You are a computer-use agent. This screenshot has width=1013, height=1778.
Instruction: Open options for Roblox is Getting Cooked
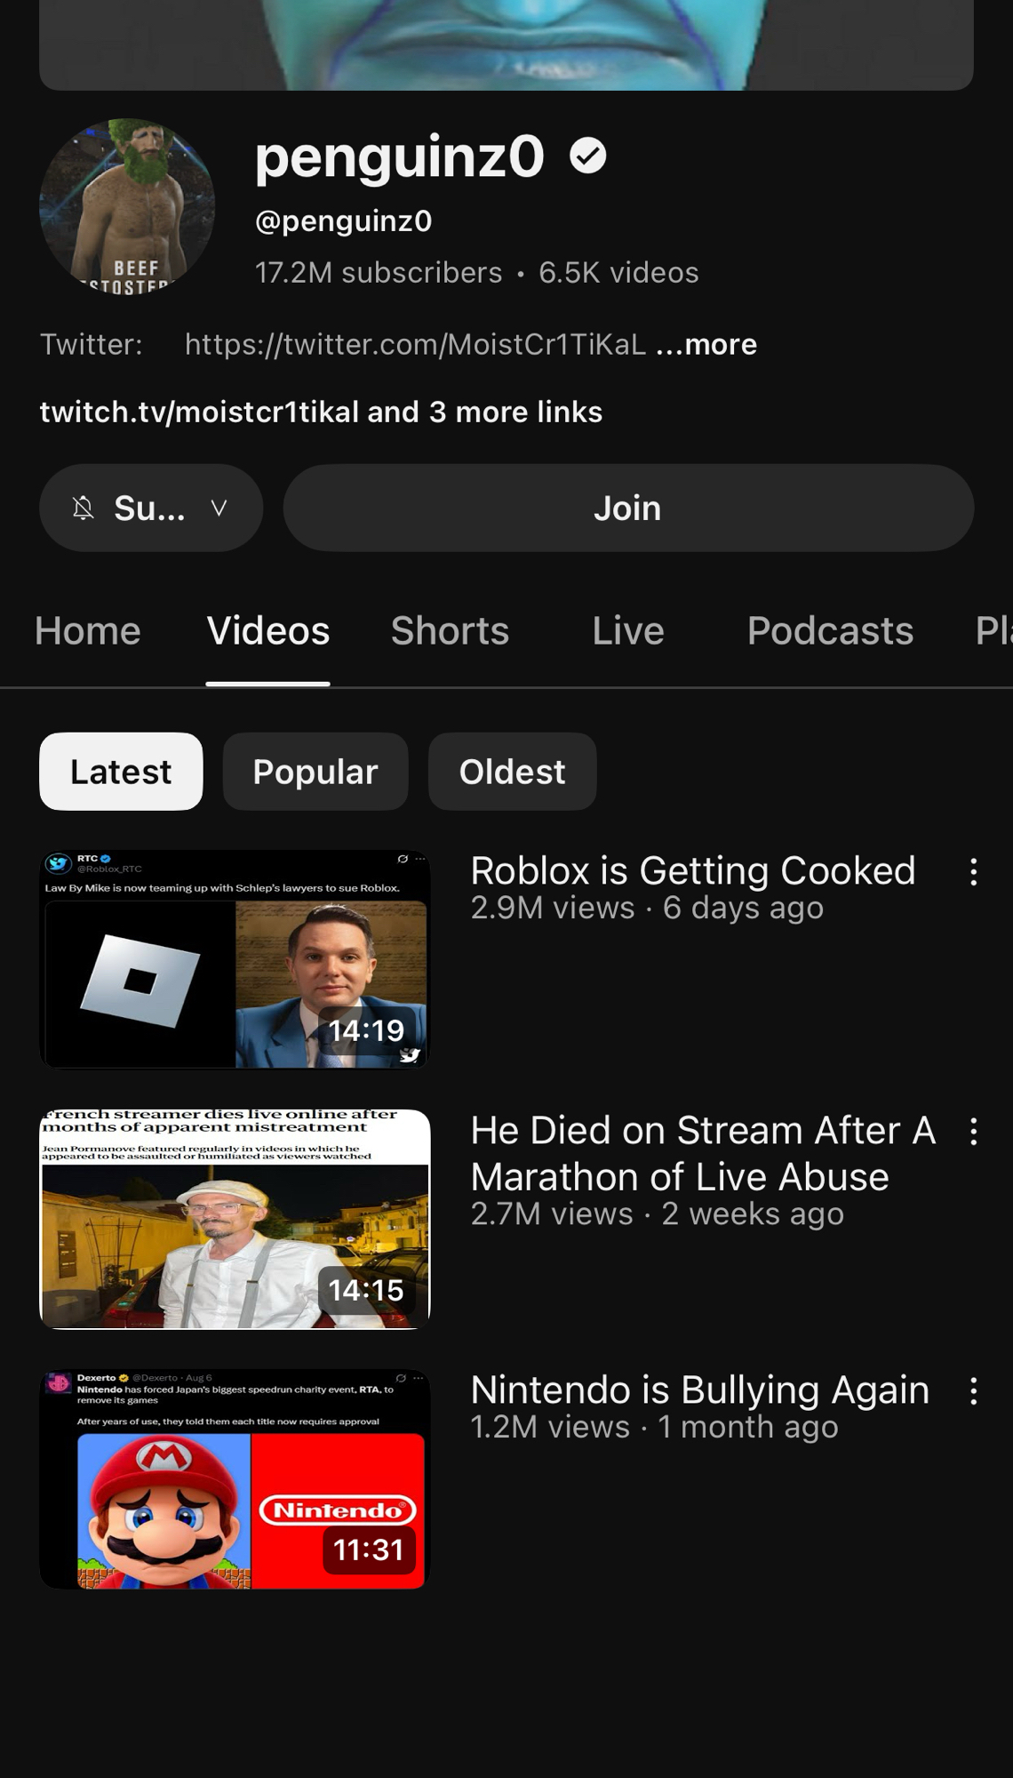(x=973, y=871)
